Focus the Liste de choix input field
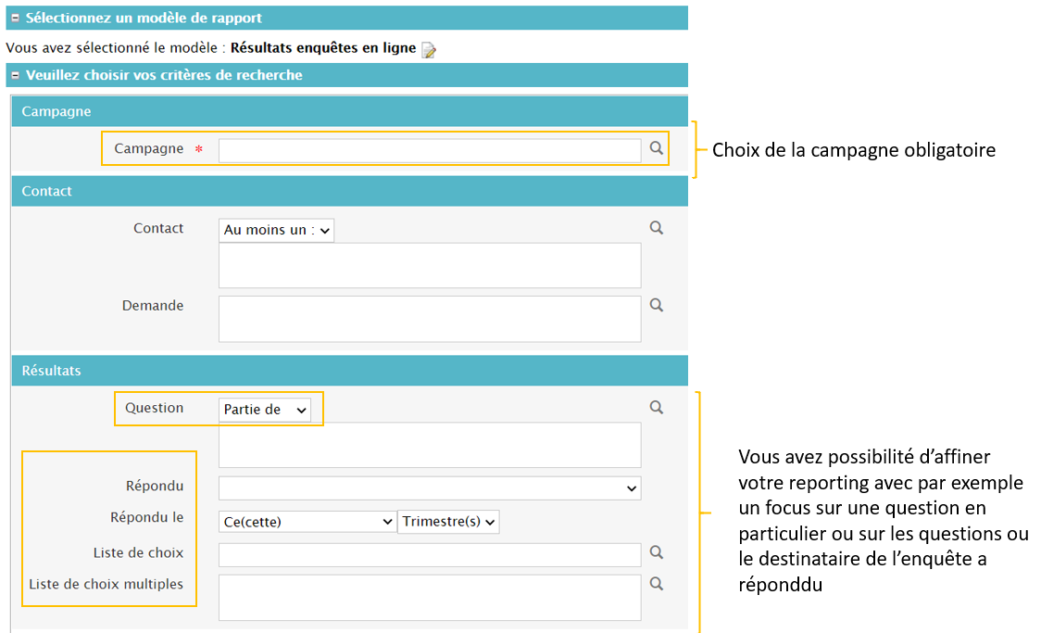This screenshot has height=633, width=1041. pyautogui.click(x=430, y=554)
